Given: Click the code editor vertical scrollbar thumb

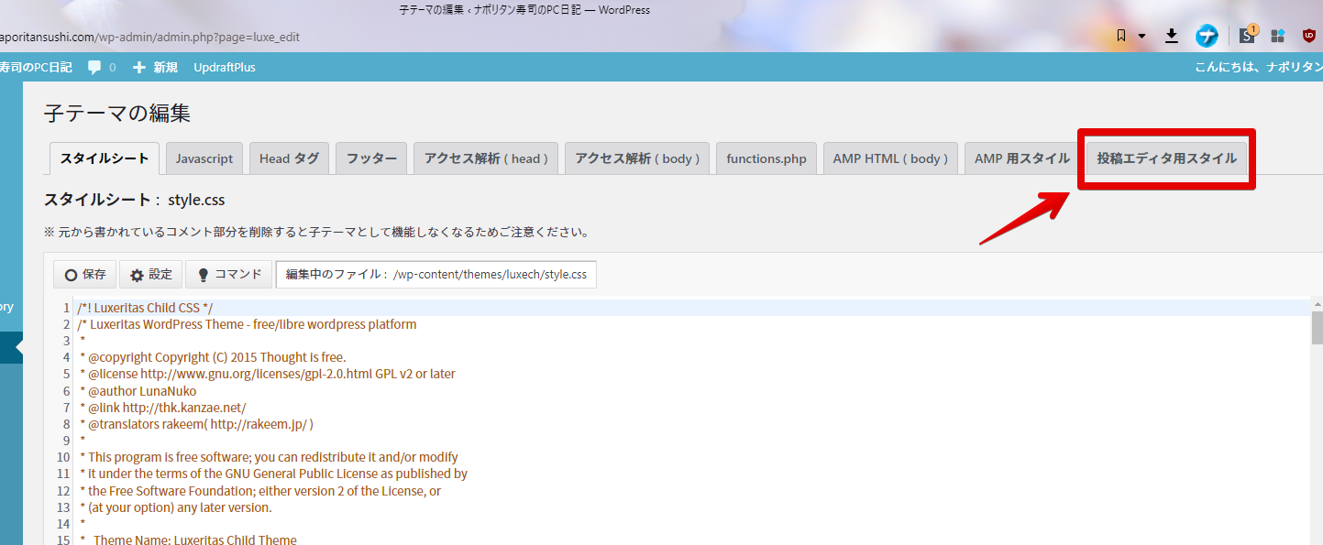Looking at the screenshot, I should tap(1317, 327).
